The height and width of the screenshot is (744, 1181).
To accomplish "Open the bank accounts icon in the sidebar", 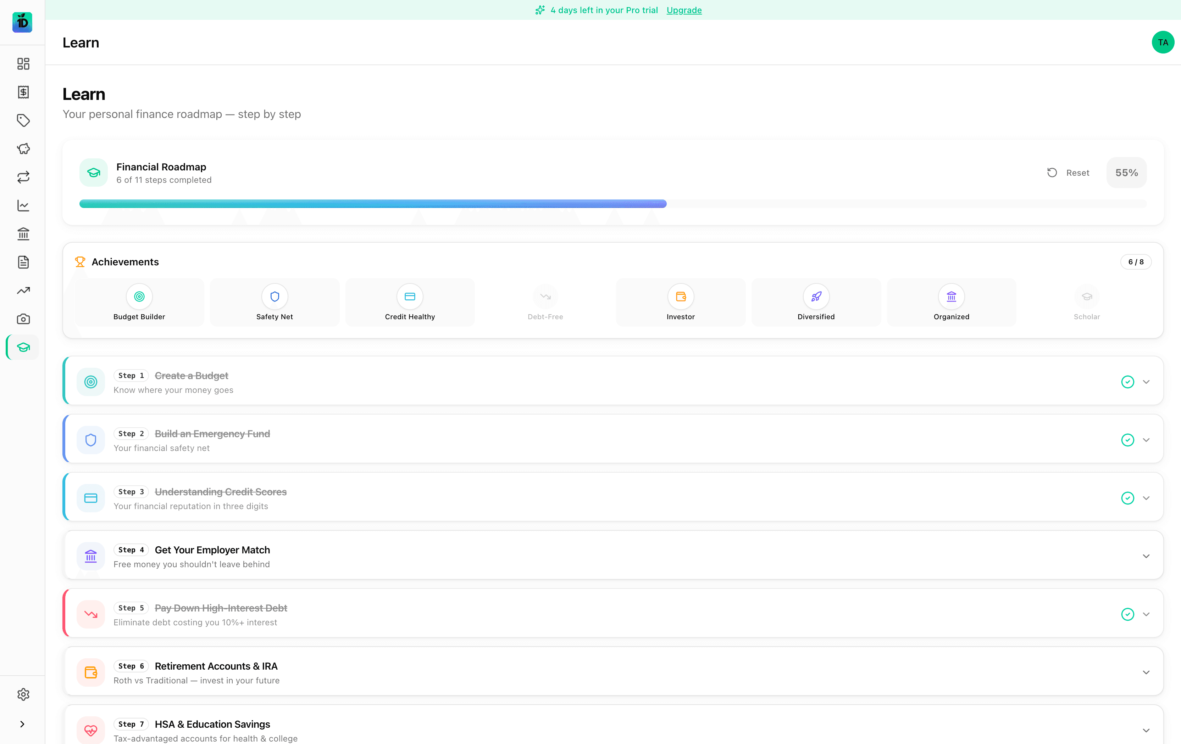I will 23,234.
